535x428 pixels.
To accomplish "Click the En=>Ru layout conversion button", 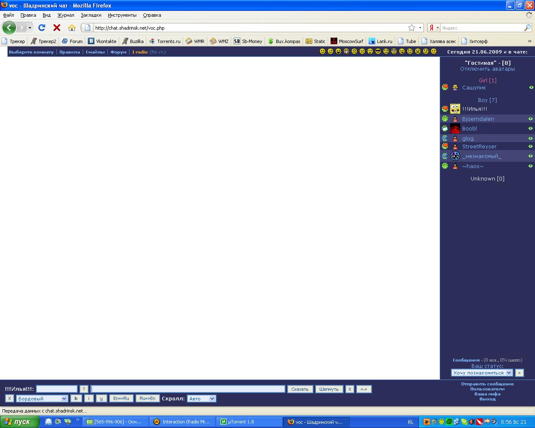I will pos(121,398).
